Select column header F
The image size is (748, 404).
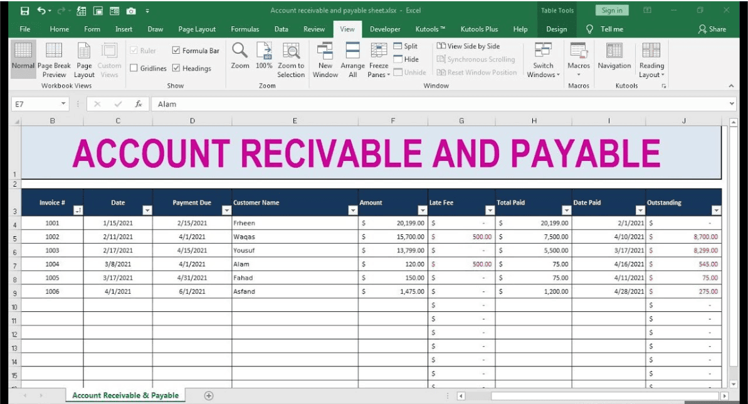point(393,121)
